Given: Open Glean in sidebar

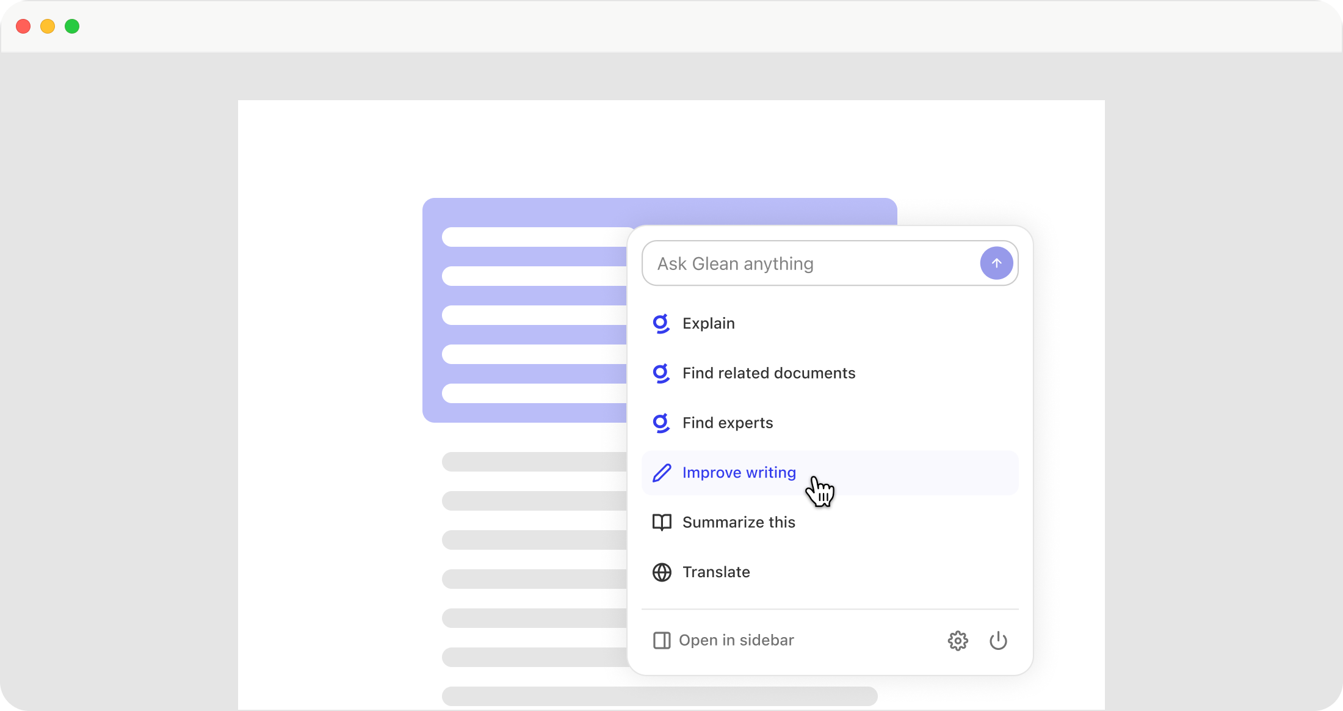Looking at the screenshot, I should tap(736, 641).
